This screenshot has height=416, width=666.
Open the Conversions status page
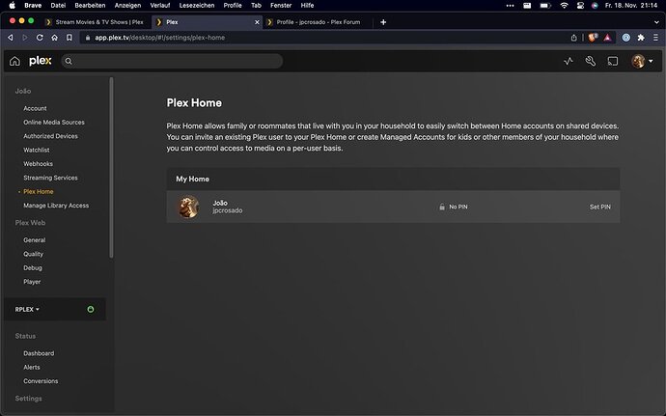click(x=41, y=381)
